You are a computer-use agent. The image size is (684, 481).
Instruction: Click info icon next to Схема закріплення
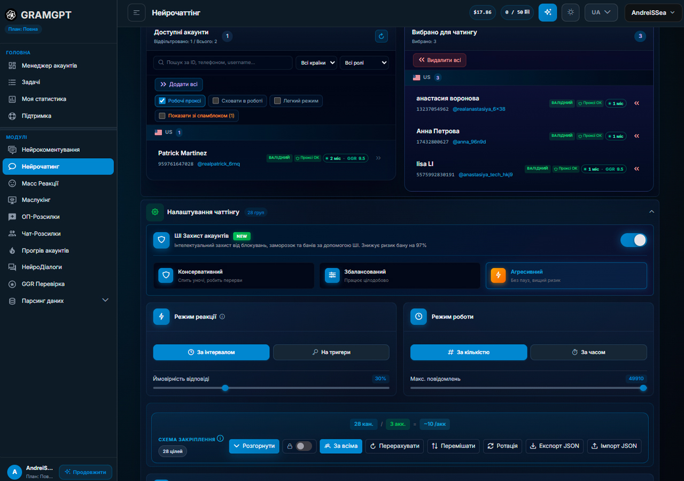click(220, 439)
